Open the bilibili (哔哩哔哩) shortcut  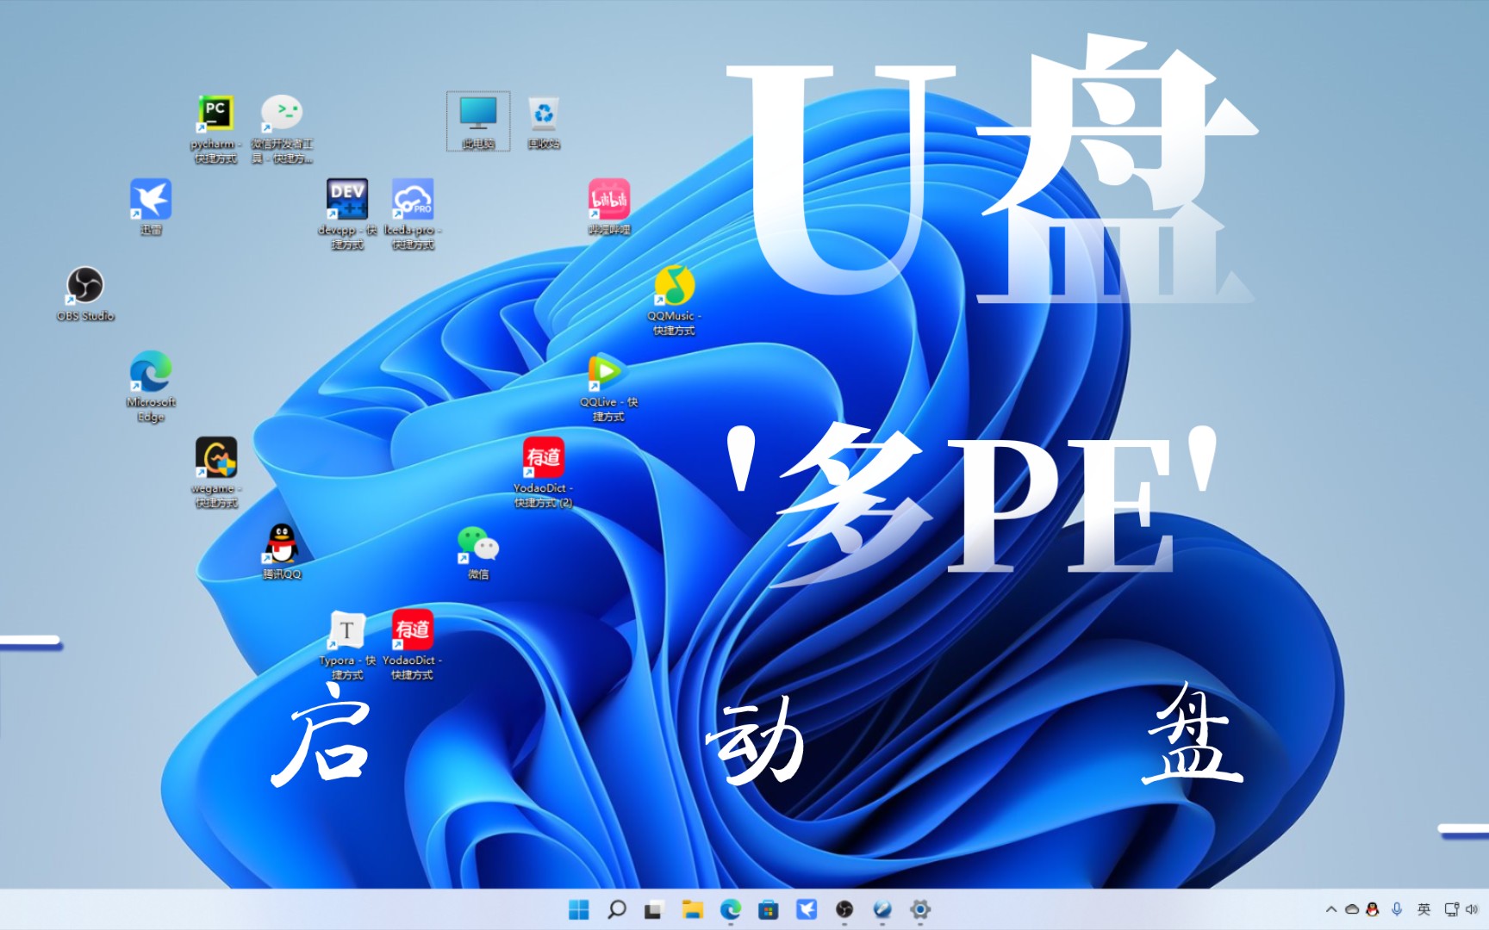609,200
